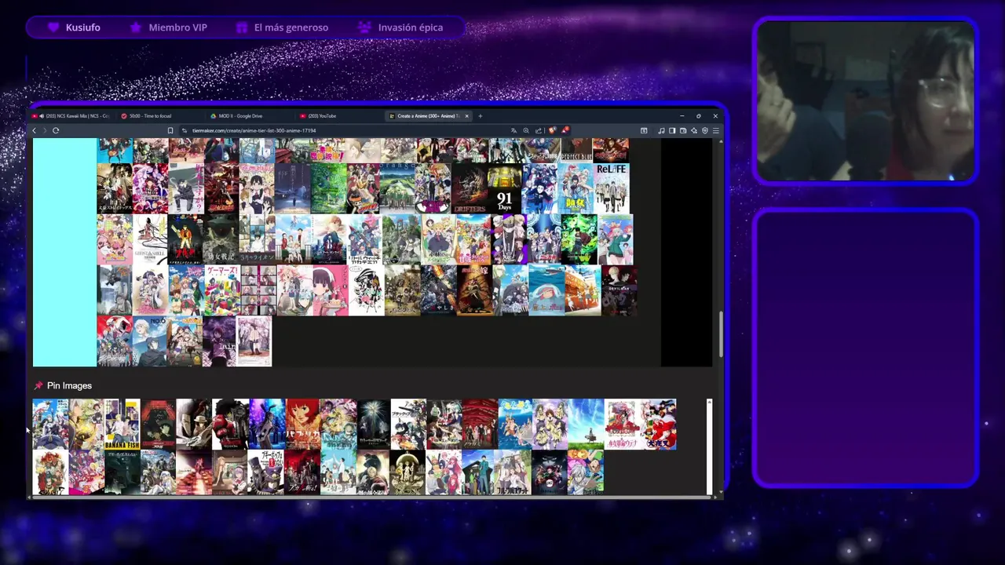Open site info icon beside tiermaker.com URL
The height and width of the screenshot is (565, 1005).
click(185, 130)
